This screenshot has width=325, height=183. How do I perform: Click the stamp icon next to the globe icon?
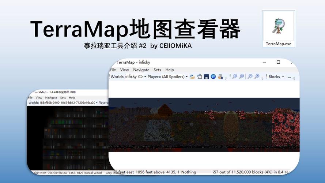[x=220, y=77]
